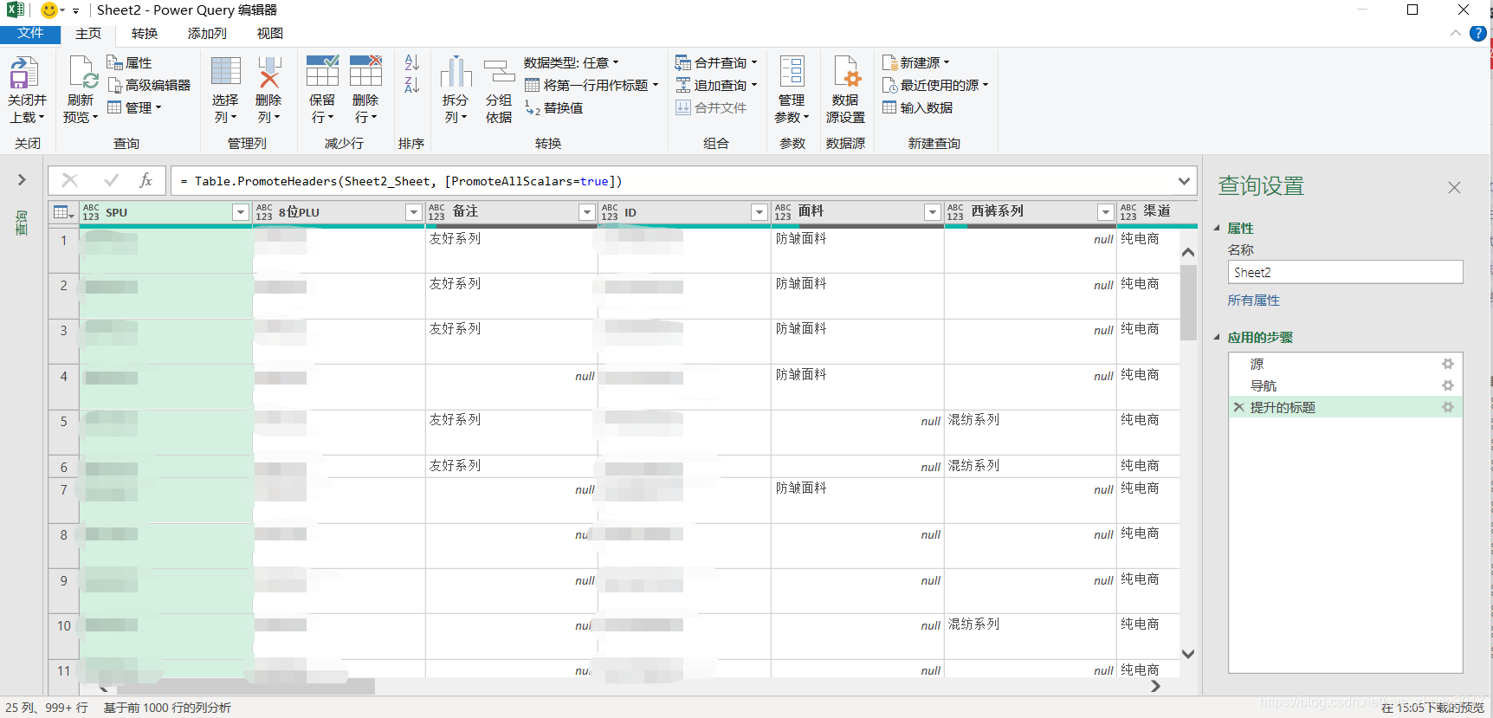Screen dimensions: 1493x718
Task: Open the Advanced Editor (高级编辑器)
Action: (x=149, y=85)
